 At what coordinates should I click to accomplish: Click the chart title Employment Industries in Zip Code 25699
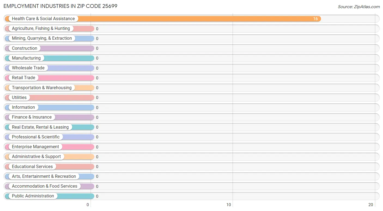pos(60,6)
